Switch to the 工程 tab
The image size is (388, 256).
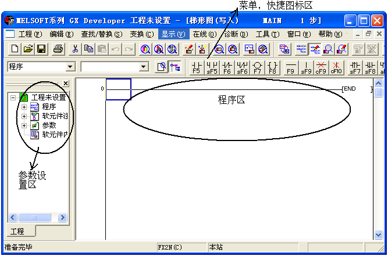tap(17, 231)
